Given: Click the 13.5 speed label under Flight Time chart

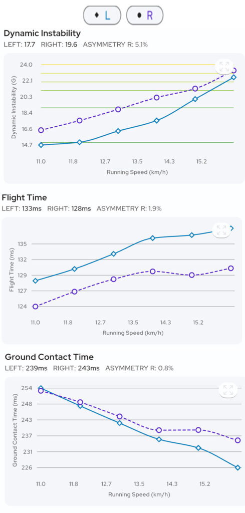Looking at the screenshot, I should (x=133, y=322).
